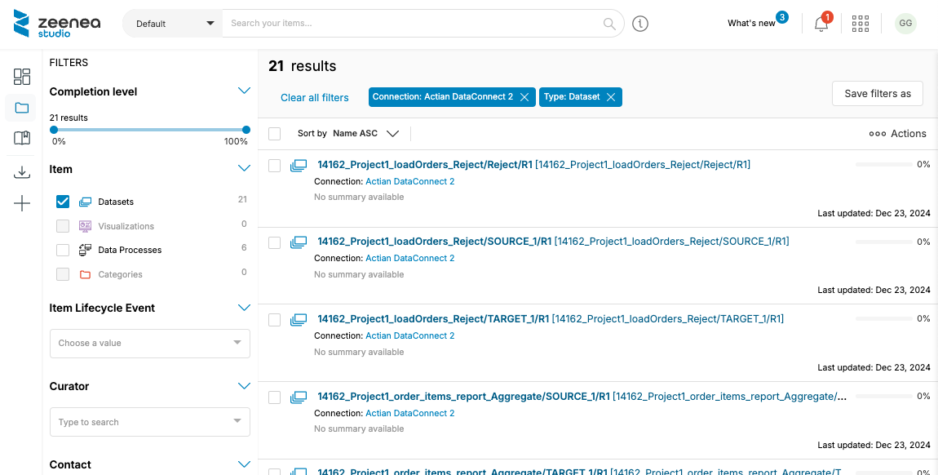Click the info icon beside search bar
The height and width of the screenshot is (475, 938).
coord(640,24)
